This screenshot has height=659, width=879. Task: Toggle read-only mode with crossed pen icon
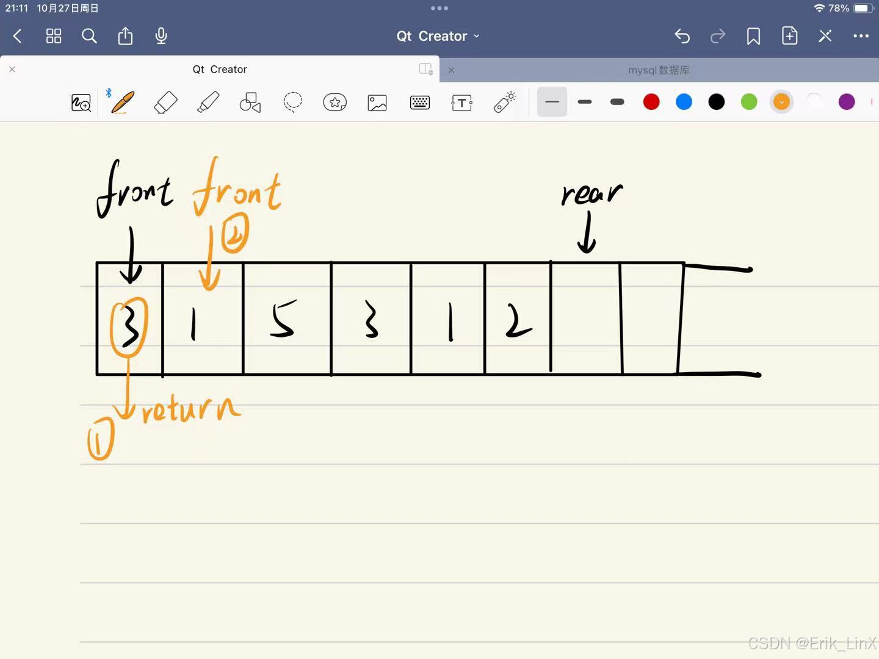(825, 36)
